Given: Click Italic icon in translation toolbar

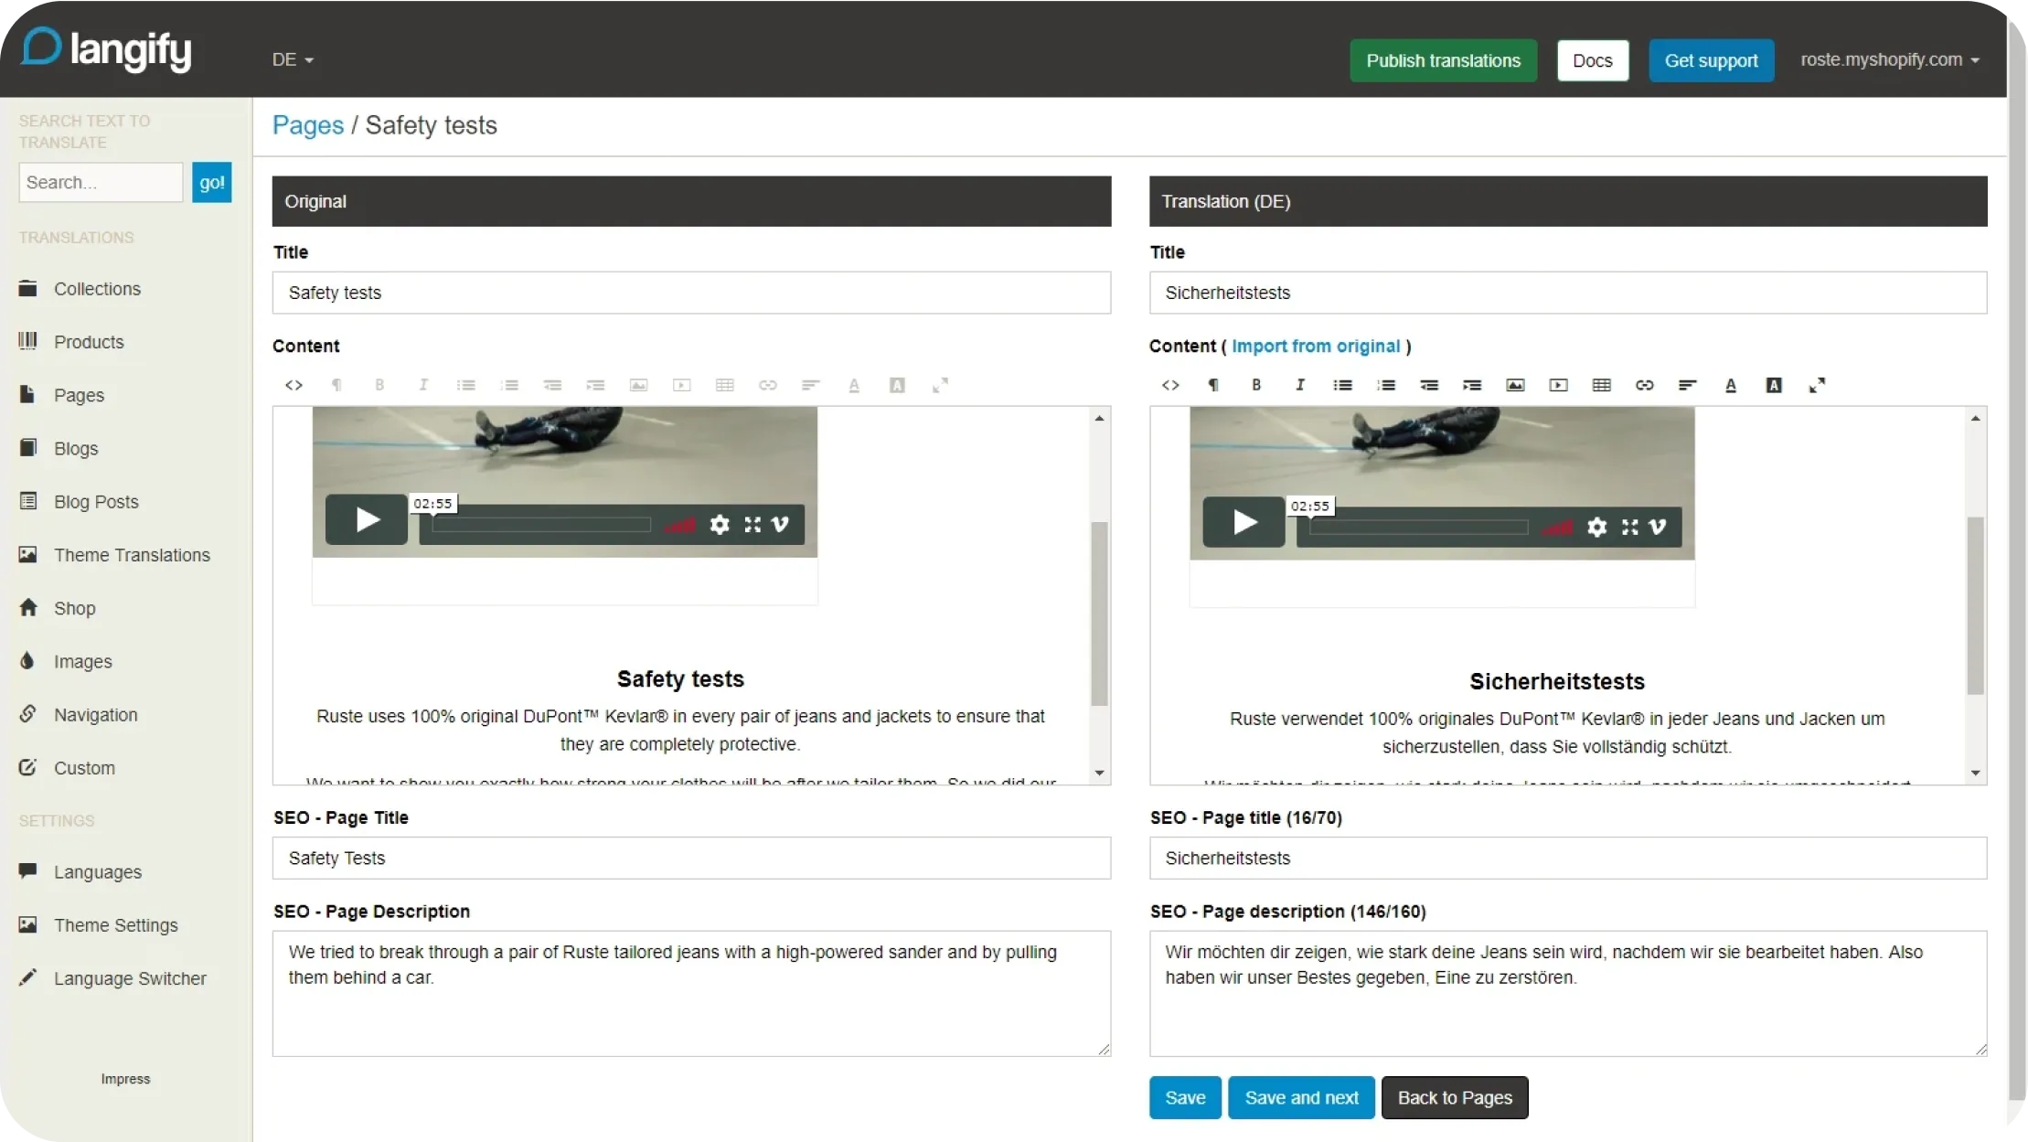Looking at the screenshot, I should pos(1299,385).
